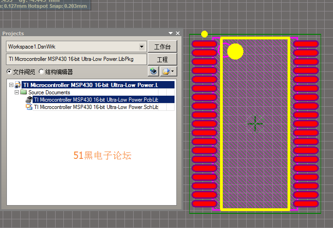The width and height of the screenshot is (333, 228).
Task: Select the large yellow pin-1 marker circle
Action: pos(235,51)
